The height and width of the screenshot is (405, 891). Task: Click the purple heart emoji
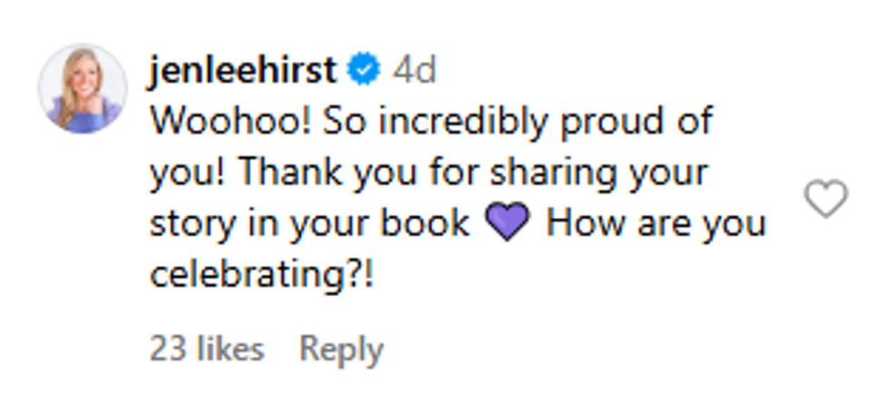[x=507, y=224]
